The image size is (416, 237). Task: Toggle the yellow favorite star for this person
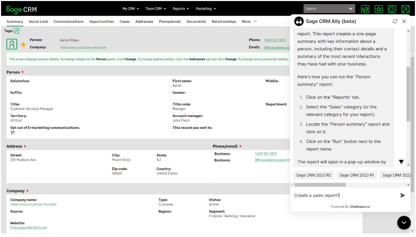click(23, 44)
